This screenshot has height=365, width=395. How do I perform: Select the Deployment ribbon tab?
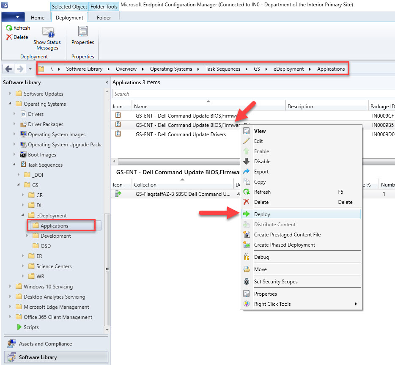coord(69,18)
